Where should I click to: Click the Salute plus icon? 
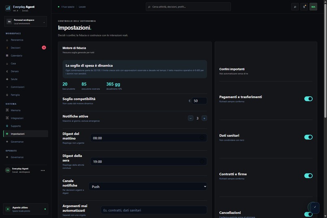pyautogui.click(x=7, y=79)
